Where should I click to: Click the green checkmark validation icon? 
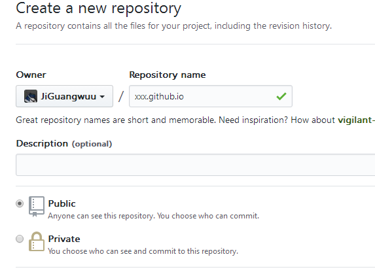click(x=281, y=96)
